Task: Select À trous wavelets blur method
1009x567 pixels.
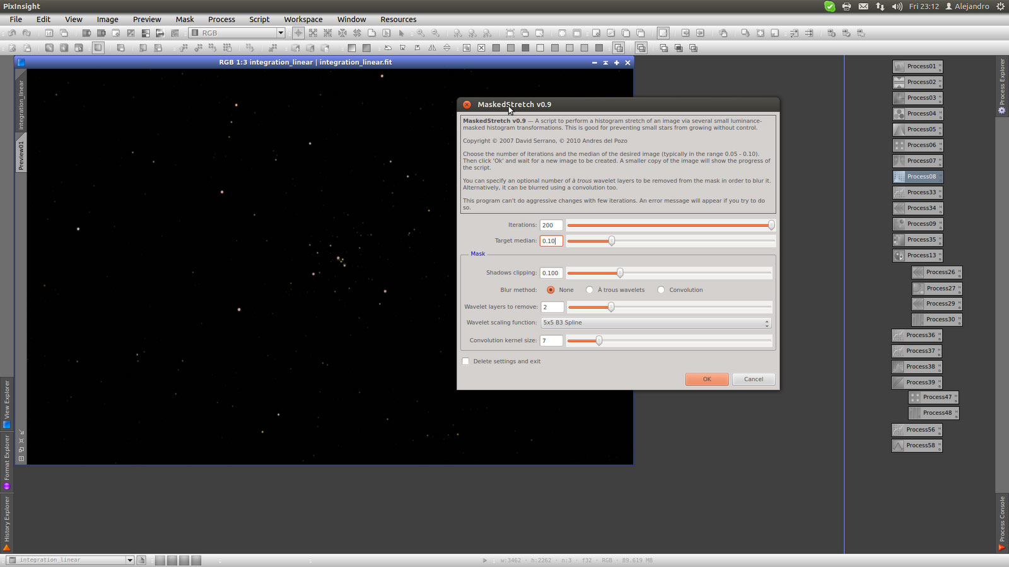Action: point(590,290)
